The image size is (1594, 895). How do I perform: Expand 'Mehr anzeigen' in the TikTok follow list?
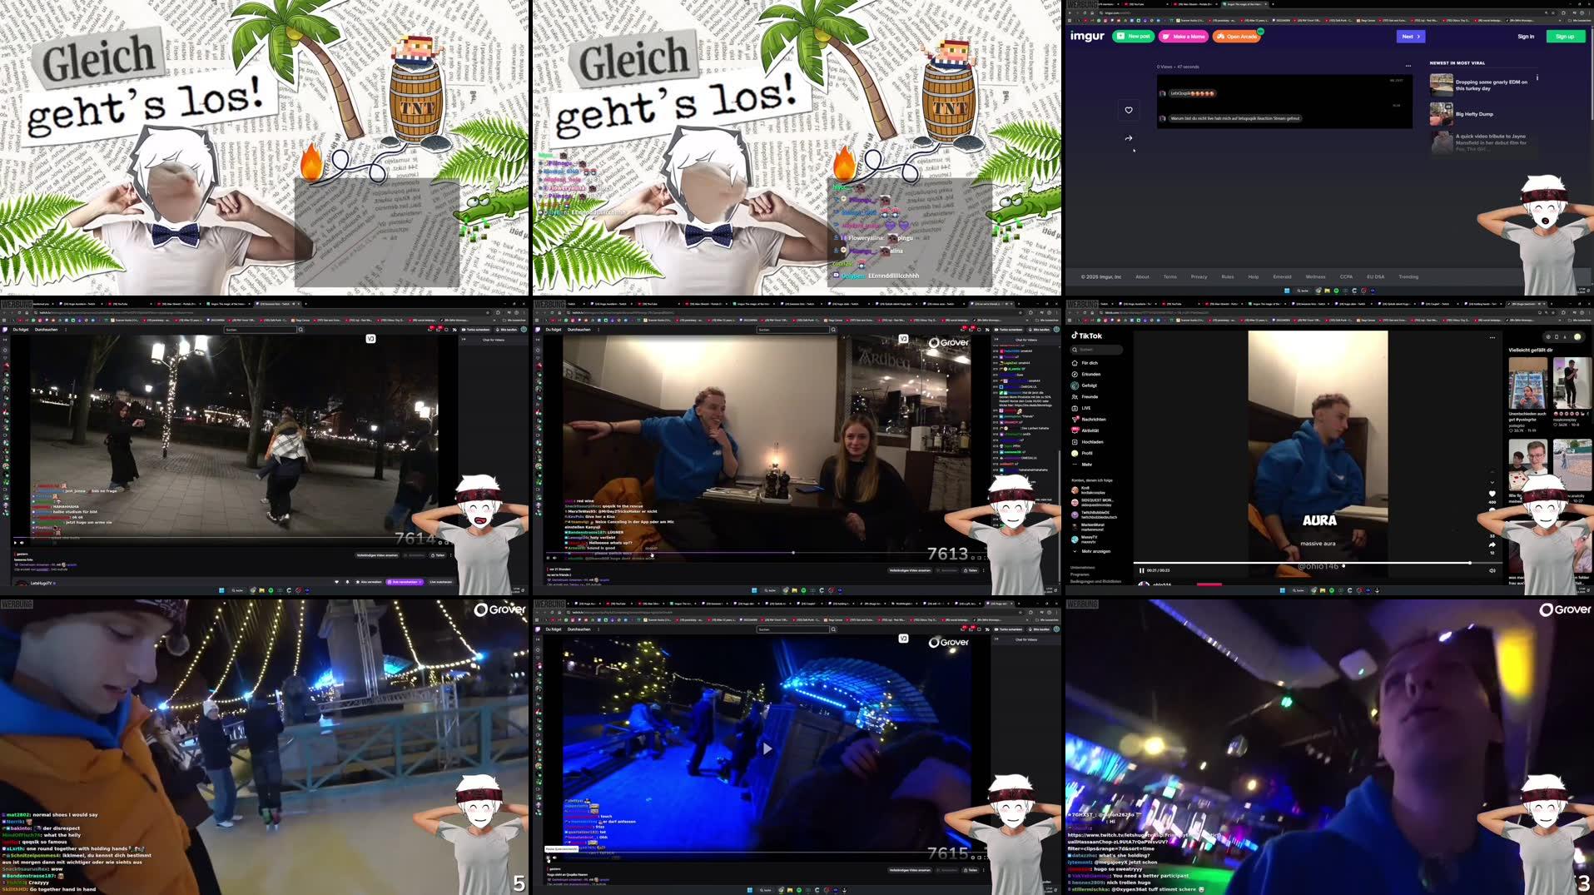click(x=1095, y=550)
